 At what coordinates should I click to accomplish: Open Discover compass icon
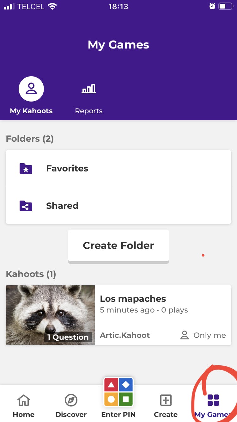(x=71, y=400)
